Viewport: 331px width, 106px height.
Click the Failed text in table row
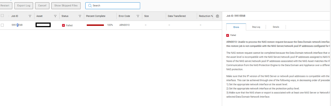69,25
